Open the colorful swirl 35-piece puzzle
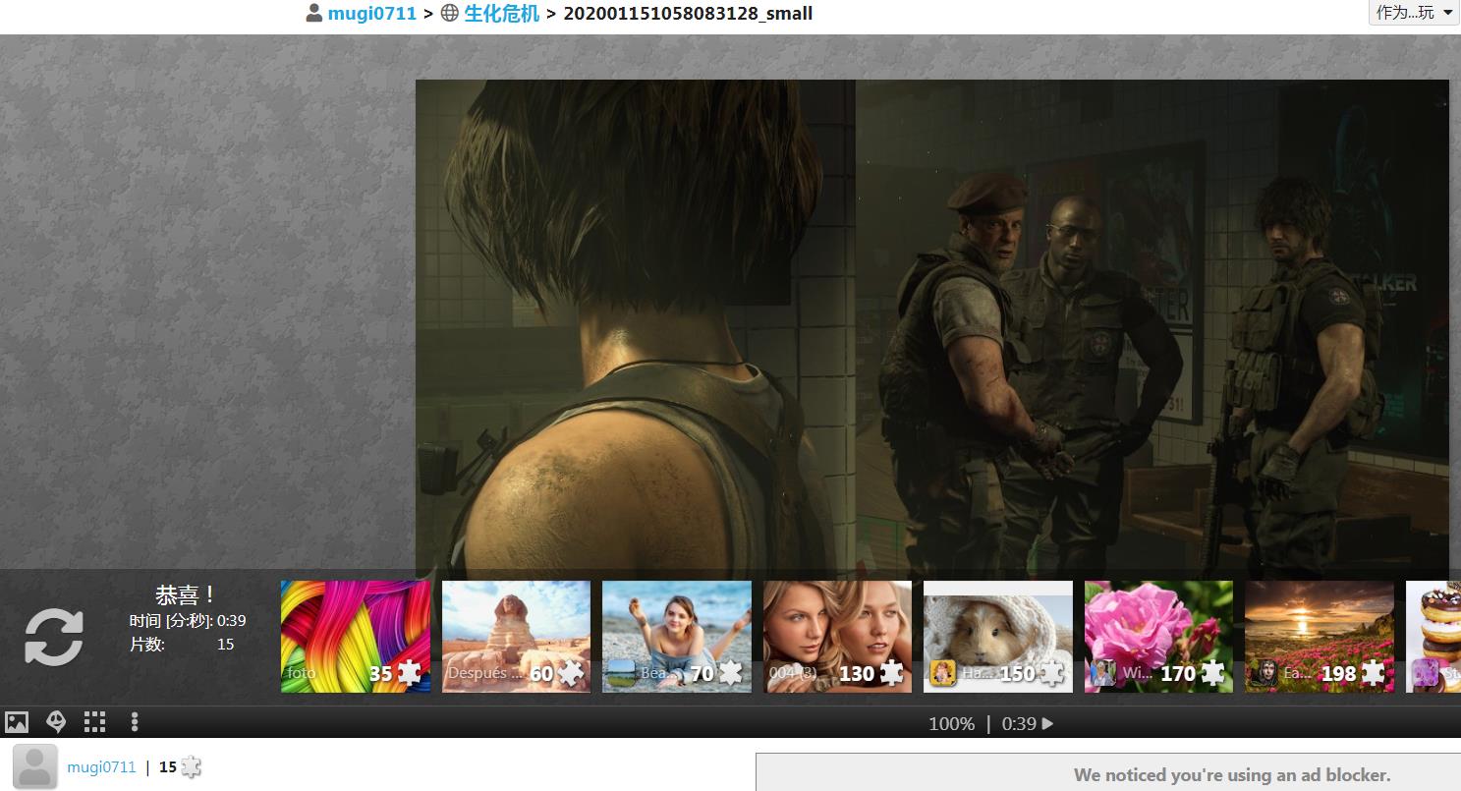The width and height of the screenshot is (1461, 791). coord(356,636)
